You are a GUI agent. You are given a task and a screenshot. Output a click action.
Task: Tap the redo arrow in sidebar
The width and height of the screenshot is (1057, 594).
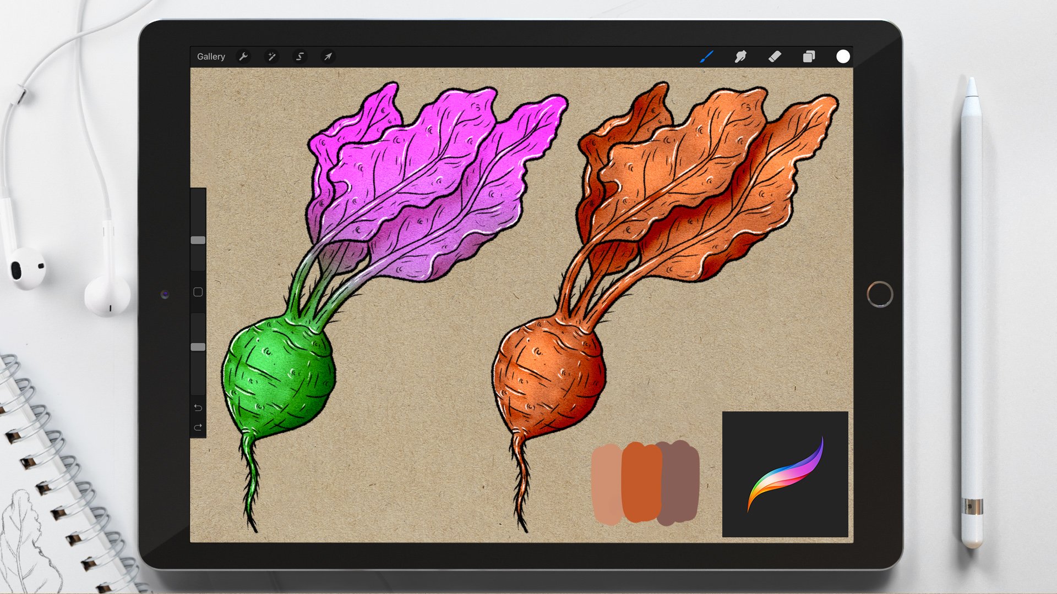[198, 427]
